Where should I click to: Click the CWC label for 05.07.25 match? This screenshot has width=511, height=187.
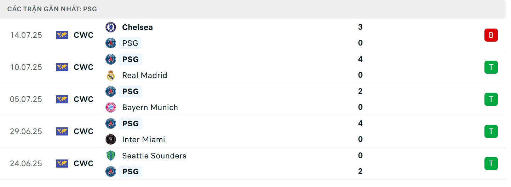[84, 99]
